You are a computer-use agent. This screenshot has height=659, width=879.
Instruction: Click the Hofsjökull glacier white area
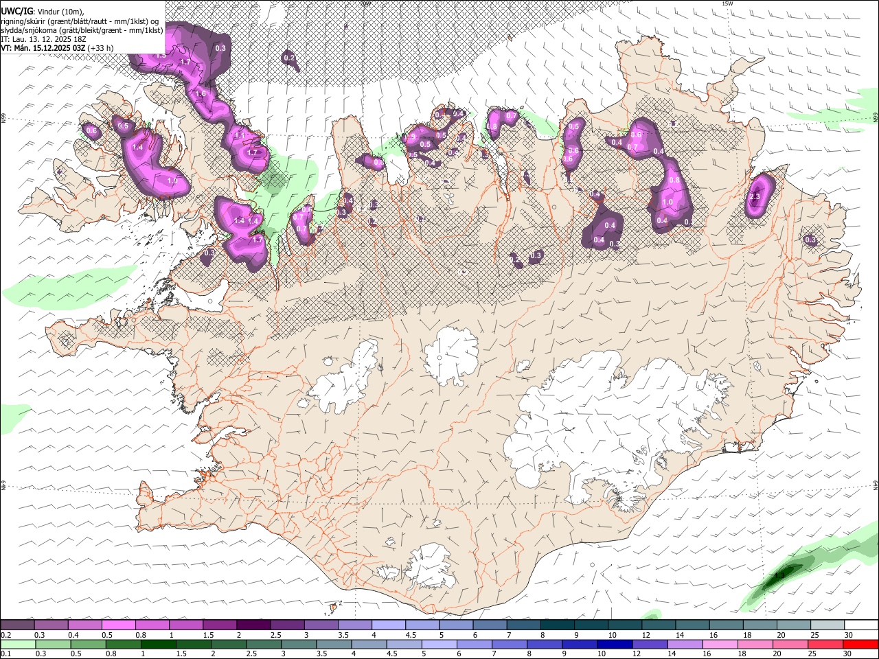451,355
